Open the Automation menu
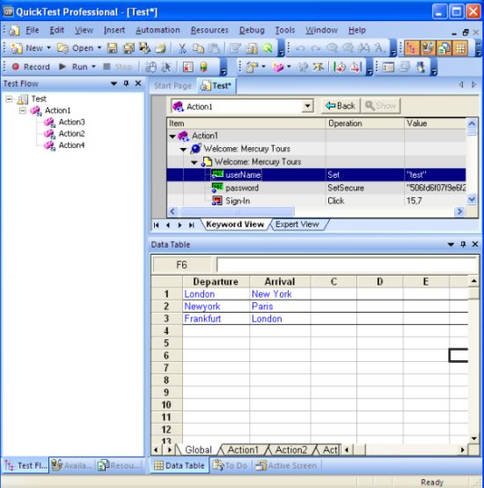484x488 pixels. pos(158,30)
